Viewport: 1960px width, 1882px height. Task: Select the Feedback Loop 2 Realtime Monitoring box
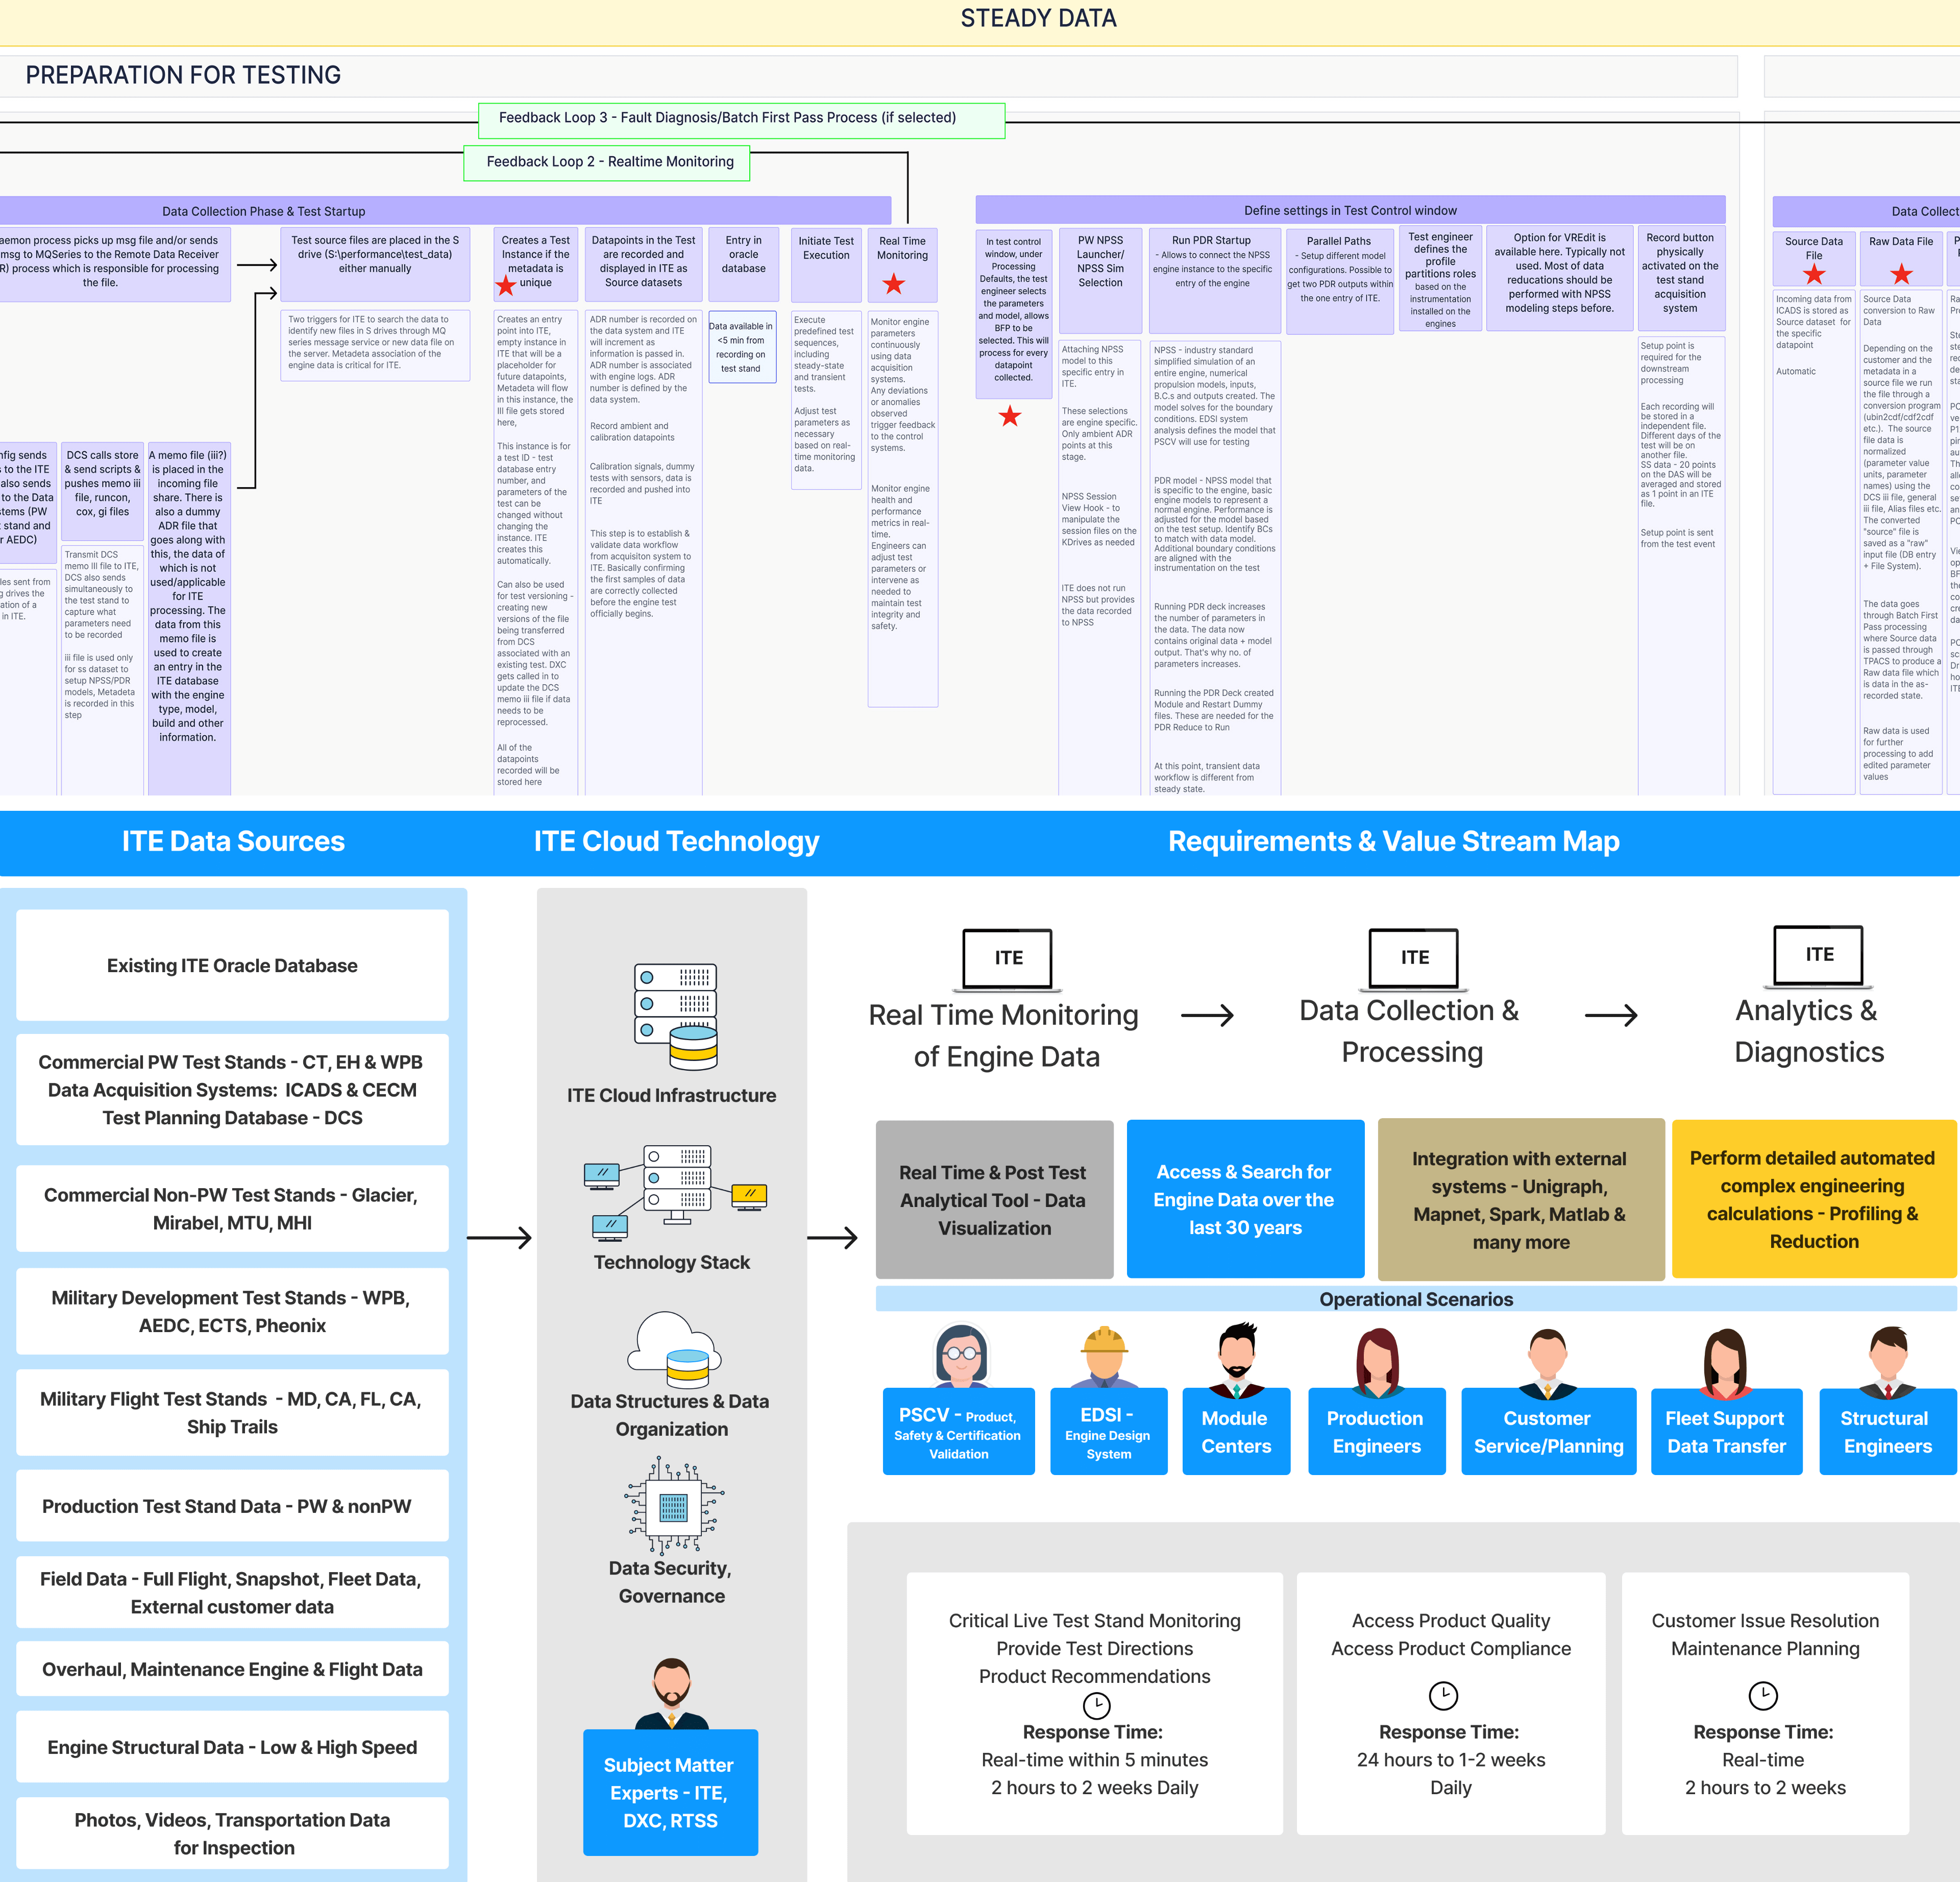(x=607, y=162)
